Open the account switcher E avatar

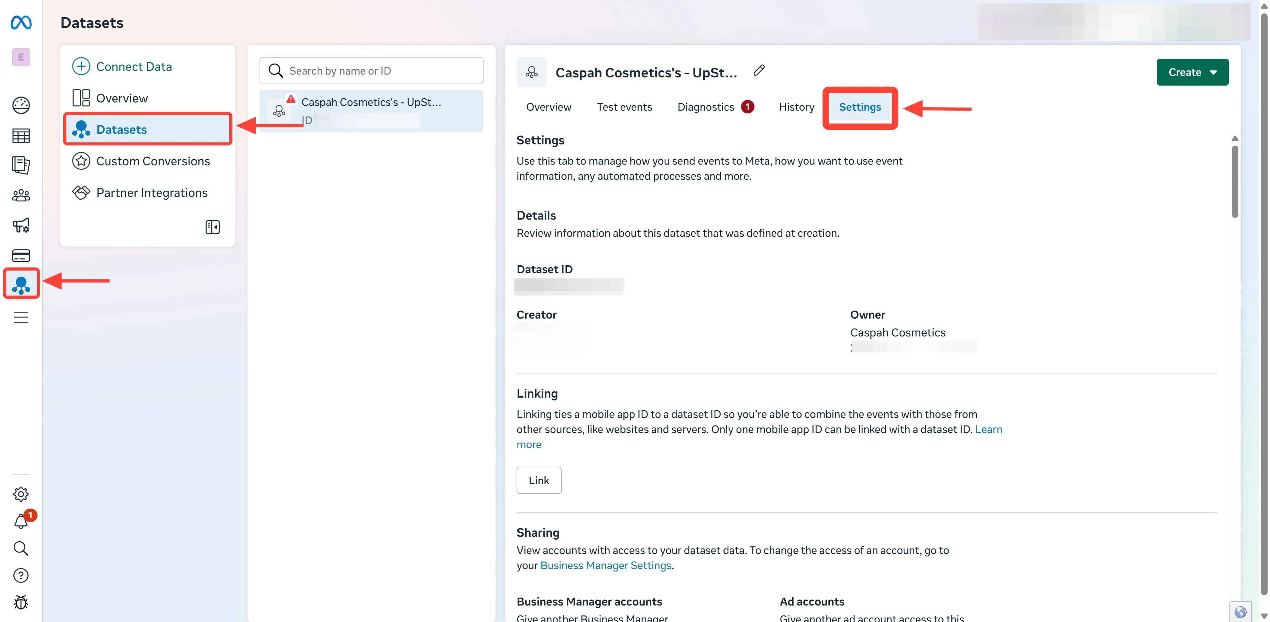[x=21, y=57]
